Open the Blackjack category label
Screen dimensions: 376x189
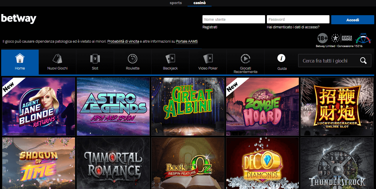(170, 68)
